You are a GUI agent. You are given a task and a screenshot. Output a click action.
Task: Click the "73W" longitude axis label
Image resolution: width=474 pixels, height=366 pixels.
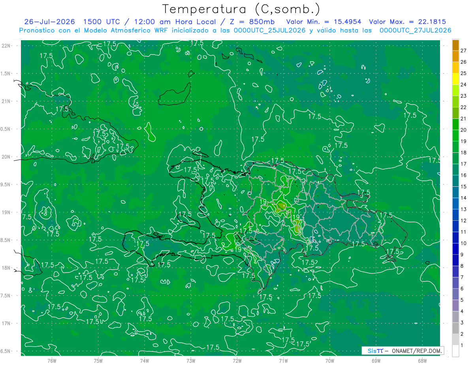point(191,361)
